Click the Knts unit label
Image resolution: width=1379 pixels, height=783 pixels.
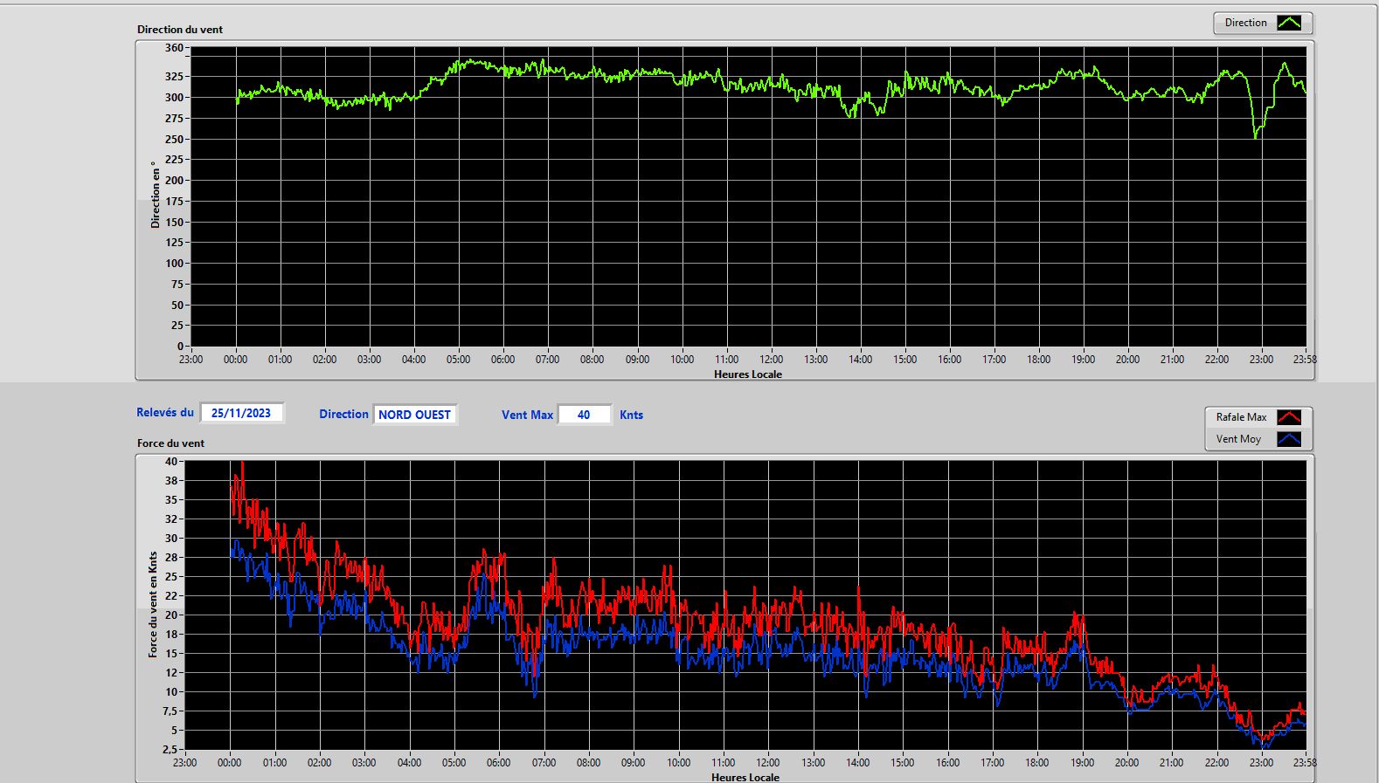tap(631, 415)
